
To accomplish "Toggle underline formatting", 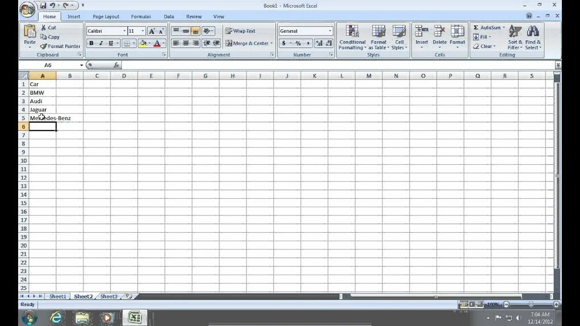I will tap(111, 43).
